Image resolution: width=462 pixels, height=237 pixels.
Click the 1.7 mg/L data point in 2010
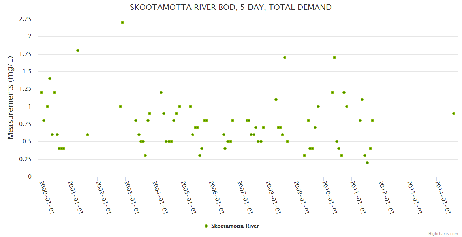point(334,58)
